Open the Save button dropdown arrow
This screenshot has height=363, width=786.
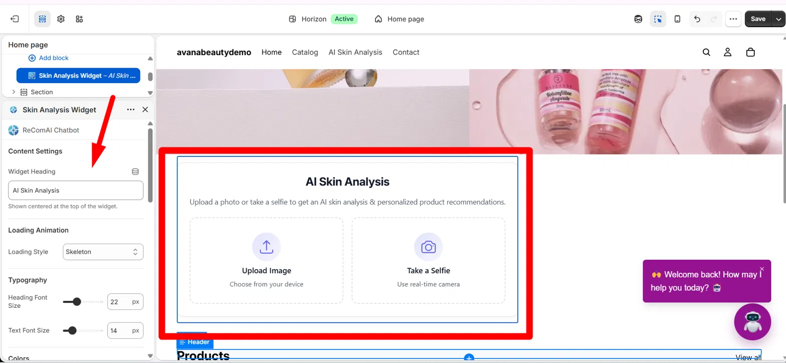[778, 19]
